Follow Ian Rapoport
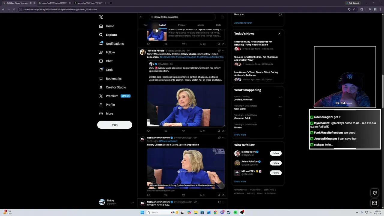 pos(276,153)
